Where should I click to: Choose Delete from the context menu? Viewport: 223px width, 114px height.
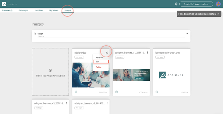pyautogui.click(x=98, y=67)
